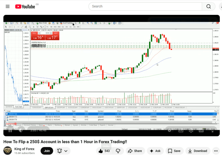
Task: Open the King of Forex channel name
Action: (x=25, y=149)
